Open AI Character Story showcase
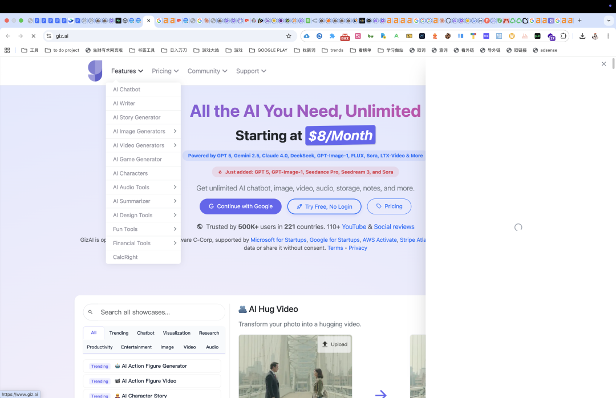This screenshot has height=398, width=616. [x=152, y=395]
